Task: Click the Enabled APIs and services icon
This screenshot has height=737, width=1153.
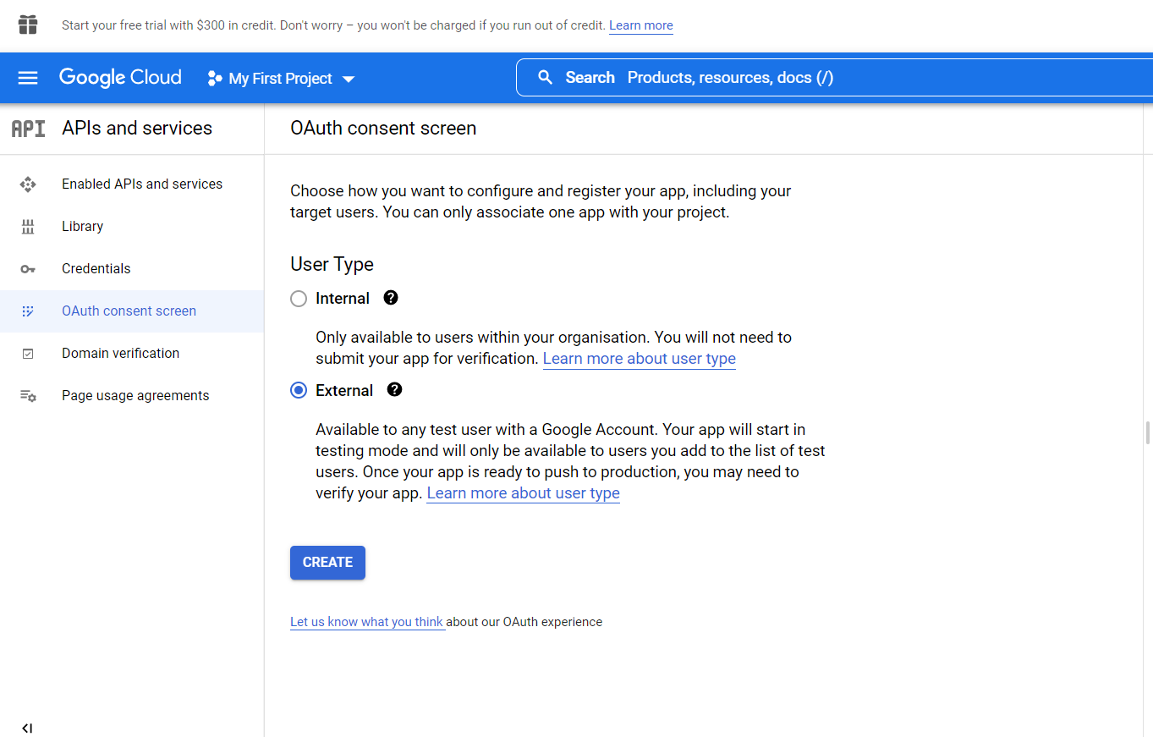Action: 28,184
